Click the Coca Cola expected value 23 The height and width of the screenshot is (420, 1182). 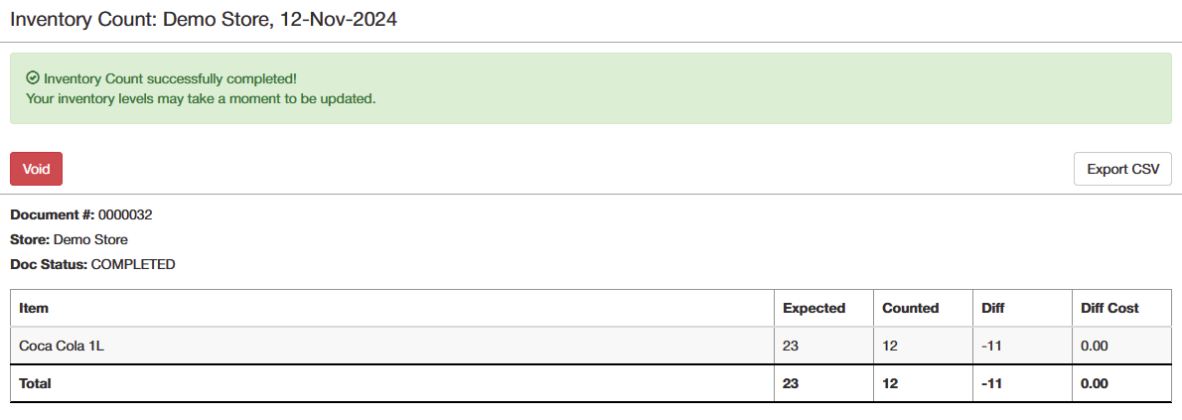pyautogui.click(x=790, y=347)
